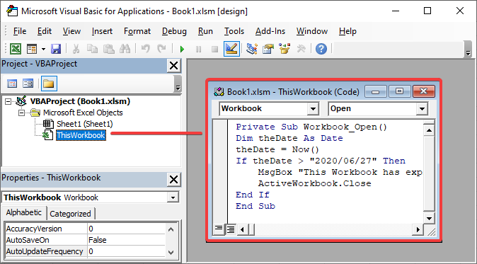The width and height of the screenshot is (477, 264).
Task: Click properties list scroll up arrow
Action: click(x=171, y=229)
